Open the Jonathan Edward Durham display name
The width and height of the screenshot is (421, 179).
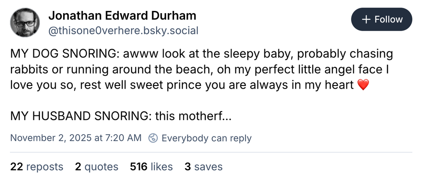(122, 16)
